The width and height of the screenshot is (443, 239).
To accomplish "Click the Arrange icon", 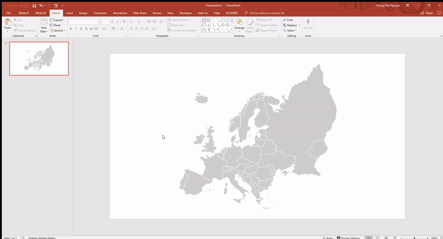I will click(x=239, y=22).
